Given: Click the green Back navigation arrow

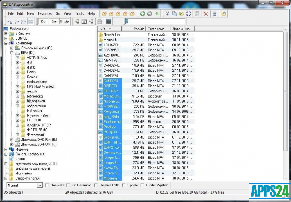Looking at the screenshot, I should click(143, 13).
